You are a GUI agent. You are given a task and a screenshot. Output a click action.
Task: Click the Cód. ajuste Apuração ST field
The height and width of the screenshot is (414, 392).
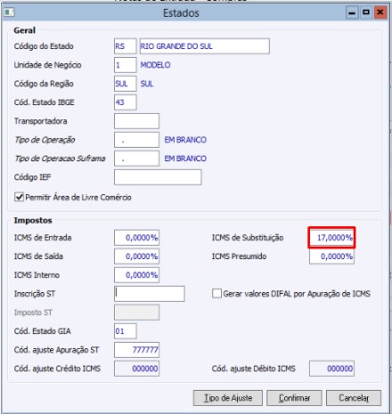click(x=136, y=350)
